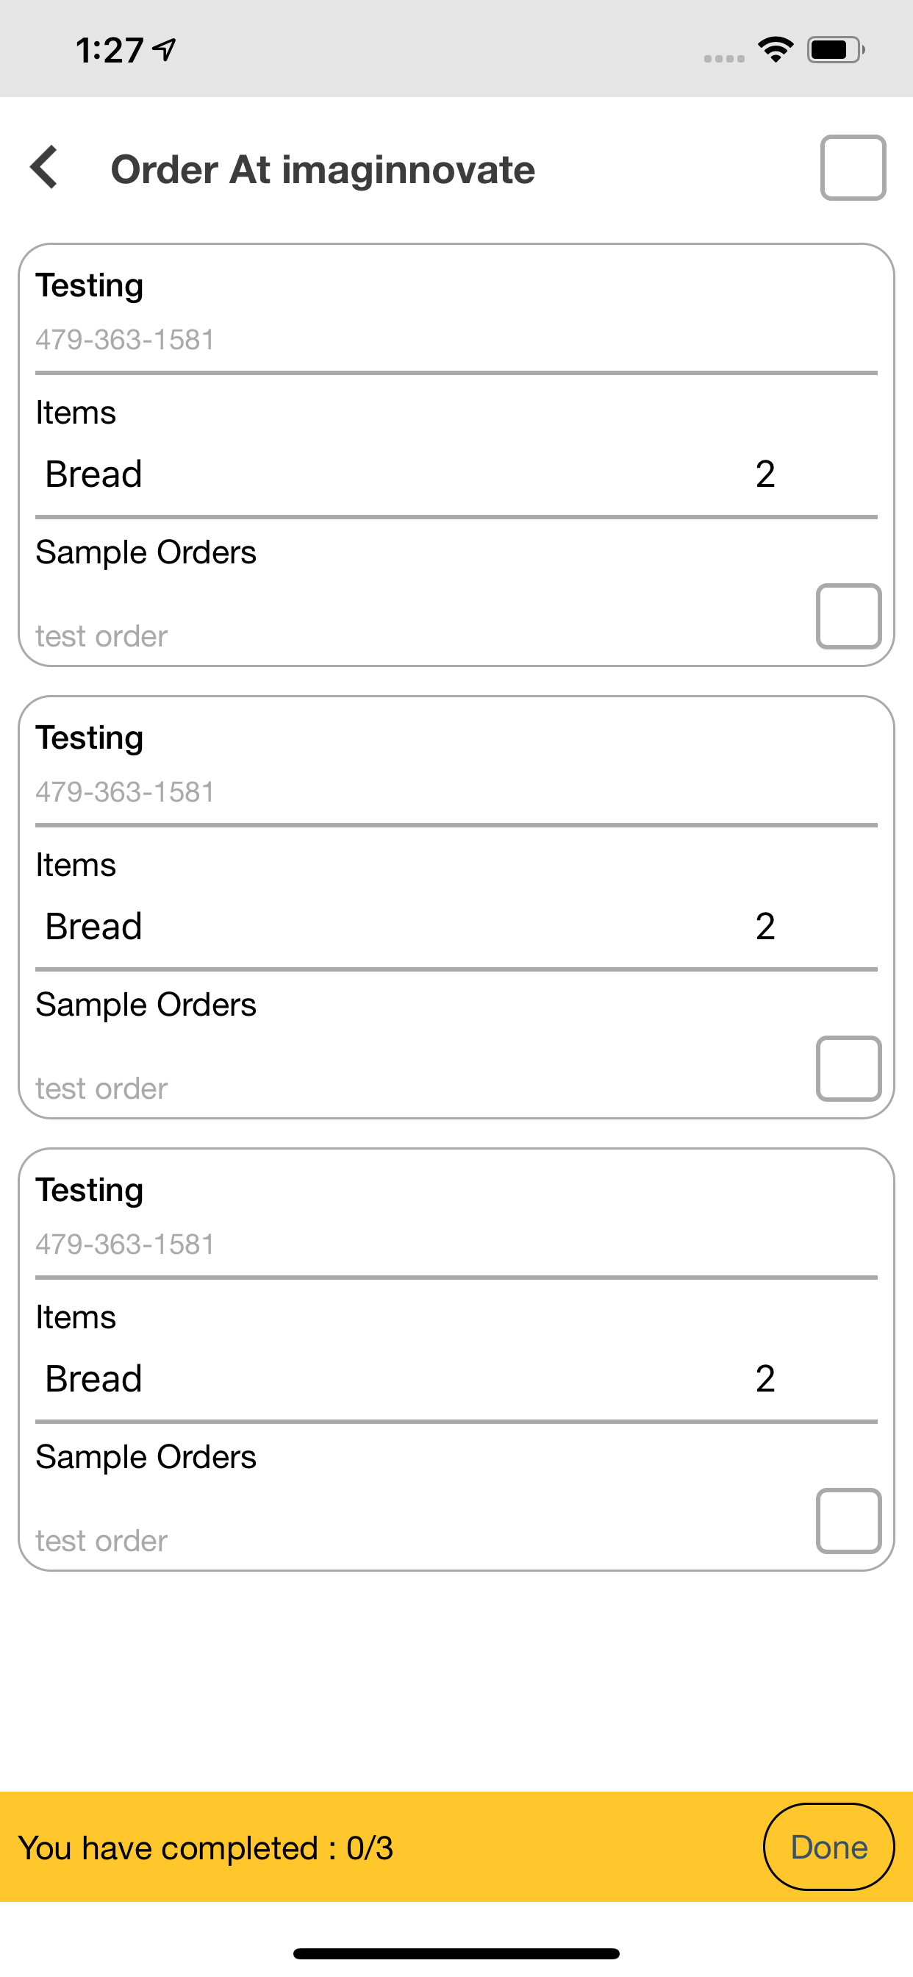This screenshot has width=913, height=1977.
Task: Tap the battery status icon
Action: pos(835,50)
